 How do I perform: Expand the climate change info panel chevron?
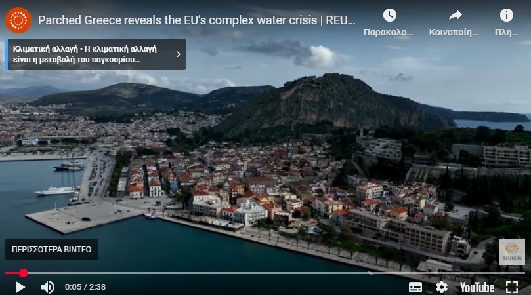coord(179,54)
